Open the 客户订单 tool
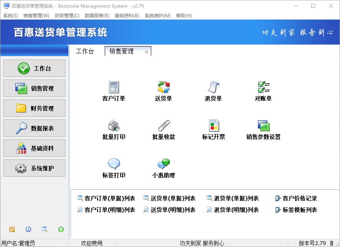340x247 pixels. pos(113,90)
